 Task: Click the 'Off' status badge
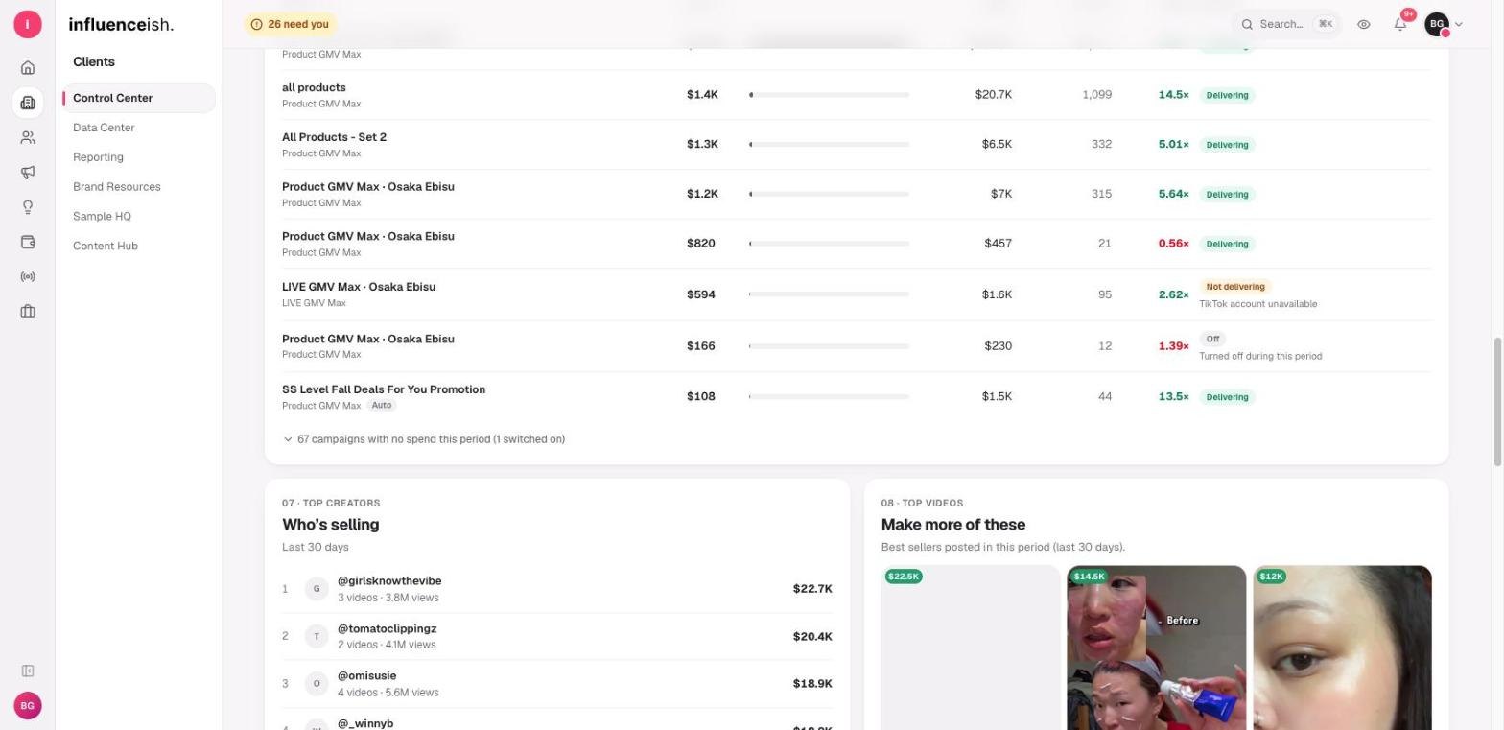[x=1212, y=339]
